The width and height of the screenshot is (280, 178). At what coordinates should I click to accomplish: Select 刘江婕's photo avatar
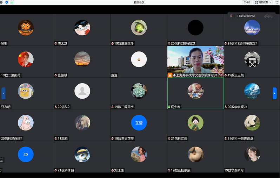click(x=139, y=154)
